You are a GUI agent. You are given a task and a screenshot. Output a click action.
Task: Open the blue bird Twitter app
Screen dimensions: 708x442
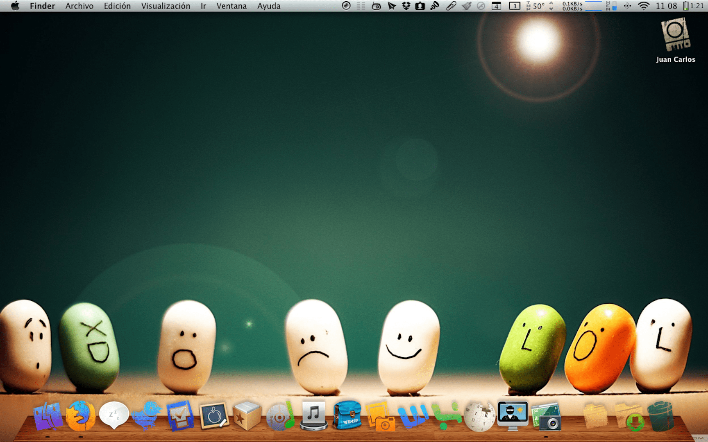(x=147, y=416)
